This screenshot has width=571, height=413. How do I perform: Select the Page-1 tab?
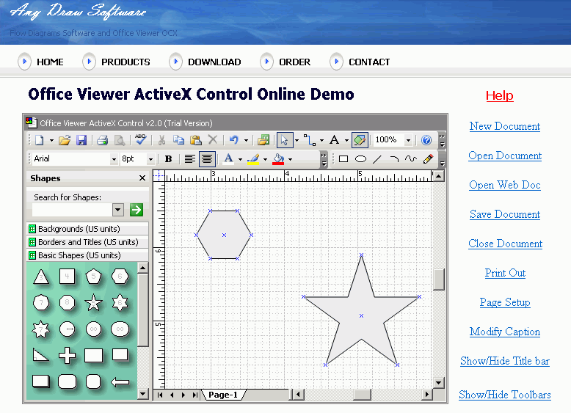[223, 395]
